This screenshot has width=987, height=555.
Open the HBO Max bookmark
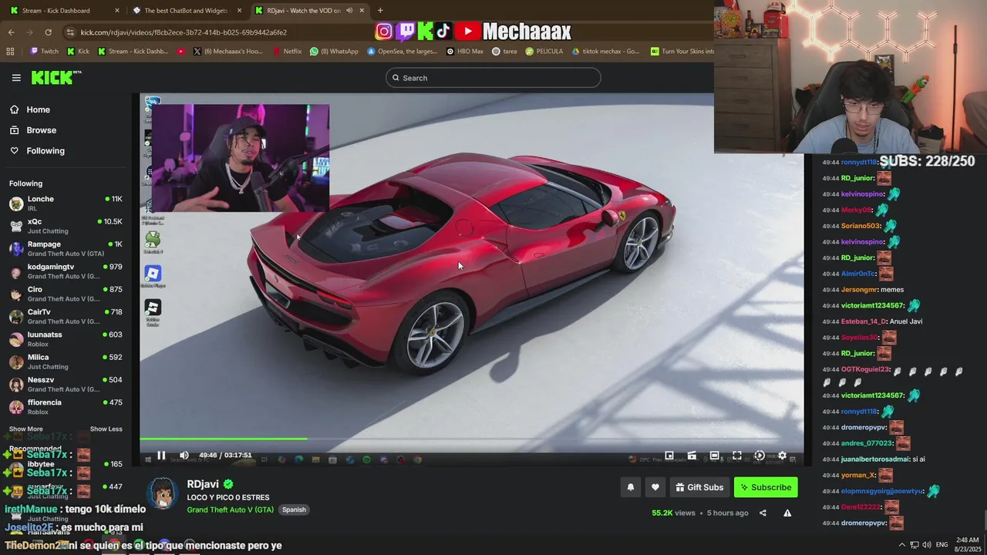coord(465,52)
